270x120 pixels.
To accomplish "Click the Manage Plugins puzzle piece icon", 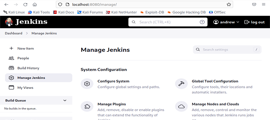I will coord(87,107).
